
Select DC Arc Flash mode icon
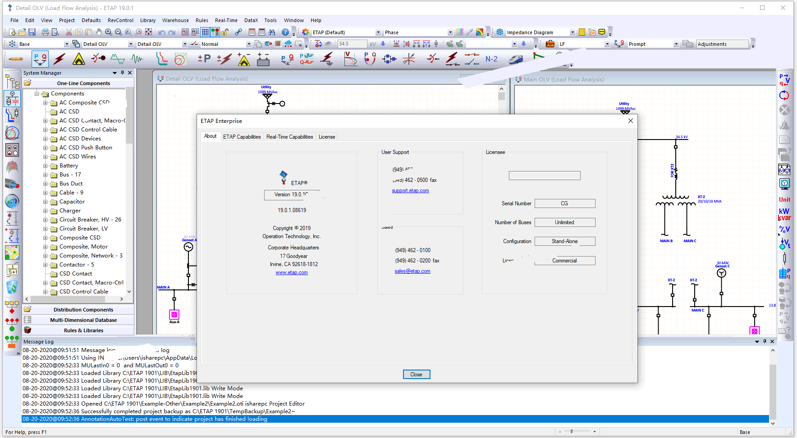point(244,59)
